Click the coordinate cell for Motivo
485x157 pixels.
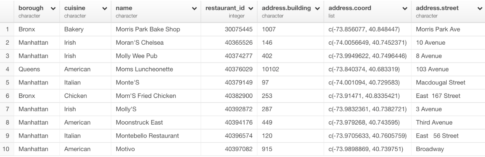point(366,149)
